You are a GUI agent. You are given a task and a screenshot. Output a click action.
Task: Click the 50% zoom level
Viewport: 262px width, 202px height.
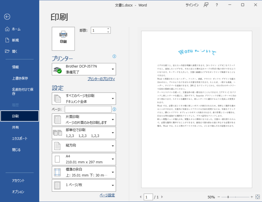[x=211, y=197]
